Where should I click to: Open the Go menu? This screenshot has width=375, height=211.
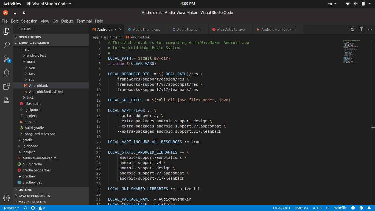point(55,21)
